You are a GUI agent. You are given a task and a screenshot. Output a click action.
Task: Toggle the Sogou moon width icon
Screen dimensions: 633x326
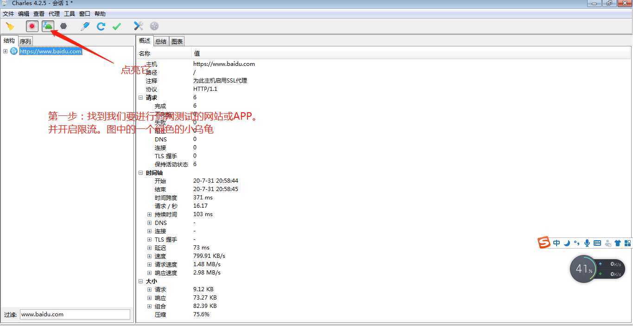pyautogui.click(x=567, y=243)
